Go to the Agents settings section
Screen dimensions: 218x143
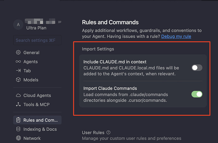click(30, 62)
